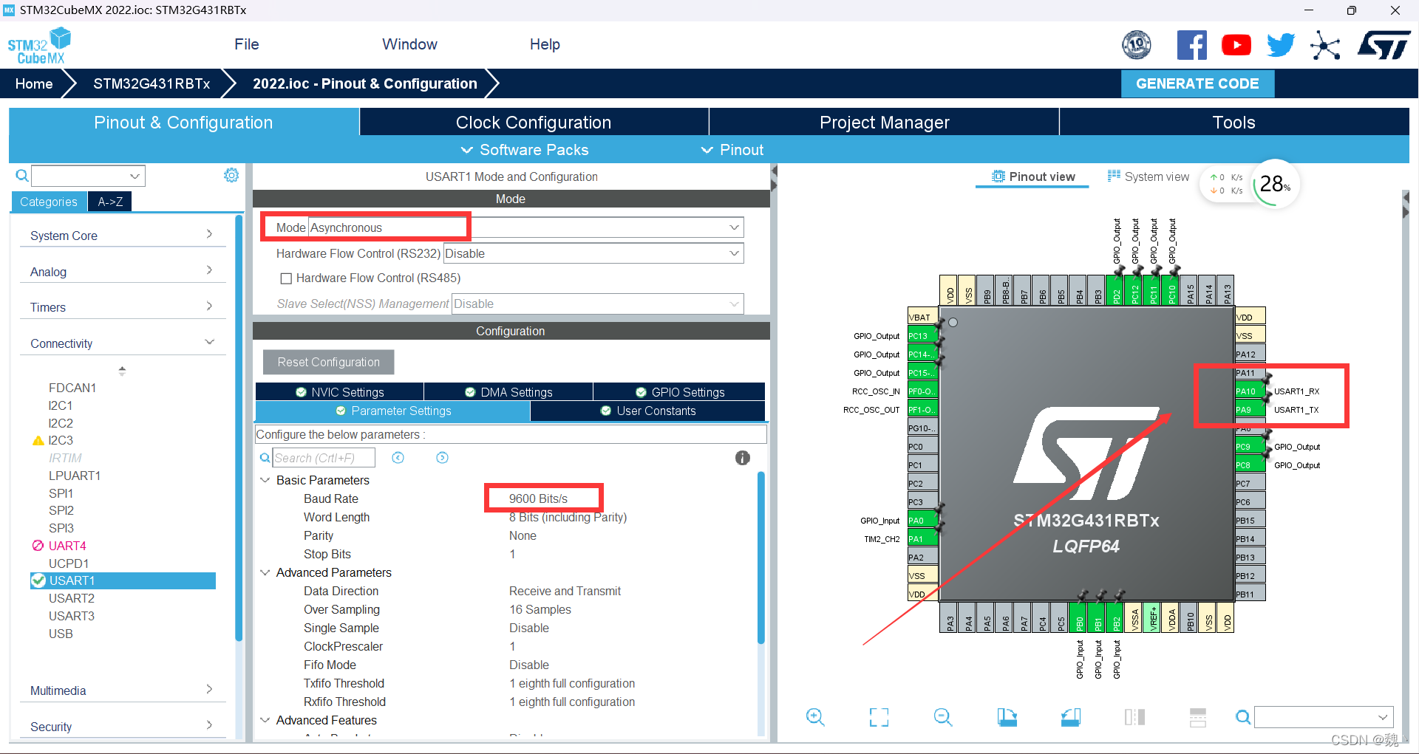
Task: Collapse the Advanced Features group
Action: pyautogui.click(x=265, y=720)
